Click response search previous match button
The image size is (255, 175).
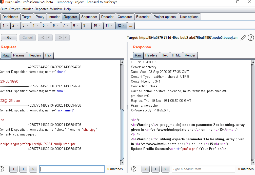[x=146, y=169]
